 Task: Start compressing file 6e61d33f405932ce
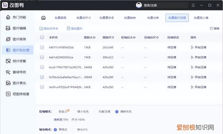(199, 57)
